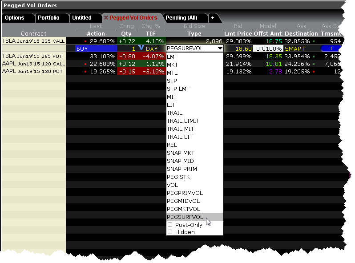This screenshot has height=263, width=355.
Task: Tick the Hidden order checkbox
Action: [170, 232]
